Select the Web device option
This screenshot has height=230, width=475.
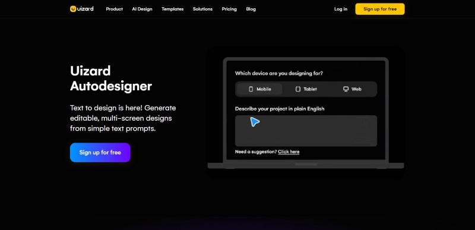pos(352,89)
